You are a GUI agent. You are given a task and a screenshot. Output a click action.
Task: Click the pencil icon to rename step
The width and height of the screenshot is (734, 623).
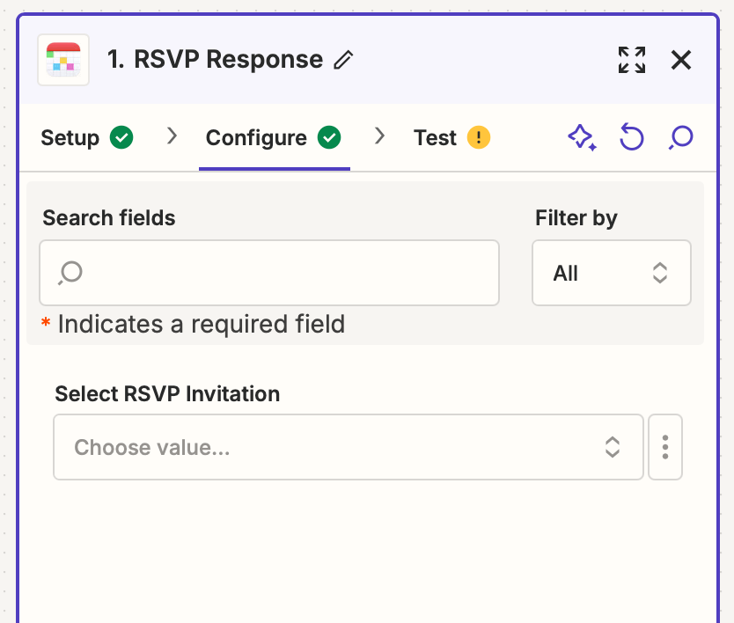pyautogui.click(x=343, y=60)
